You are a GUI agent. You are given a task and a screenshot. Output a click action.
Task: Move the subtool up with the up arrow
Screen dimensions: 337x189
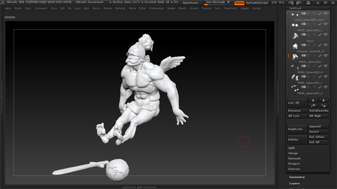click(x=313, y=100)
